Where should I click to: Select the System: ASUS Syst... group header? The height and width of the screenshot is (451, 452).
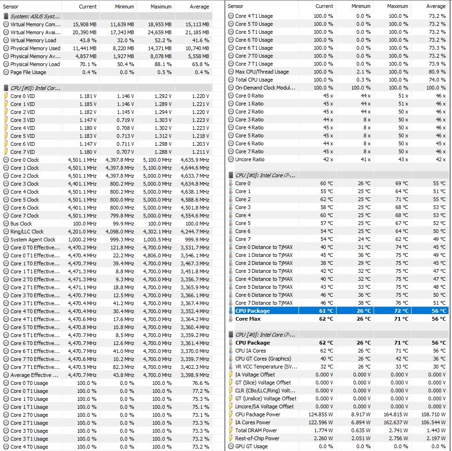coord(107,16)
